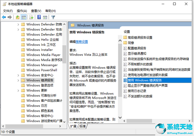The height and width of the screenshot is (136, 194).
Task: Click the tree pane vertical scrollbar thumb
Action: click(64, 54)
